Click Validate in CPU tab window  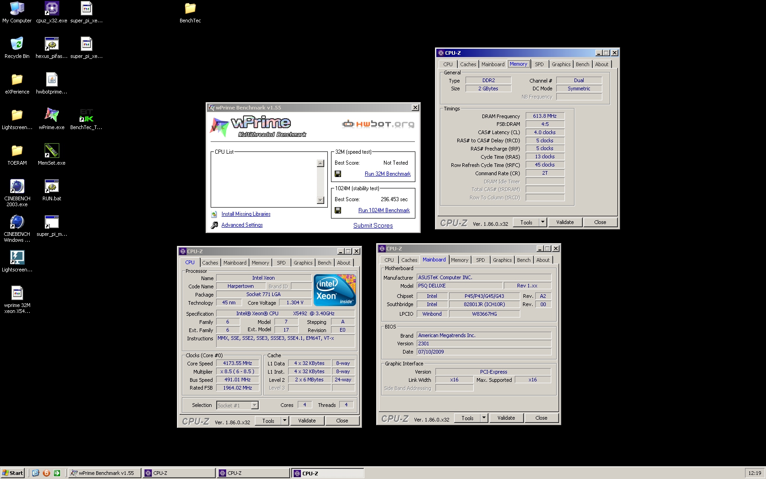[307, 421]
